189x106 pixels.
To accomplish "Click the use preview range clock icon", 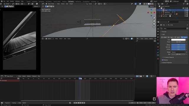I will [137, 103].
